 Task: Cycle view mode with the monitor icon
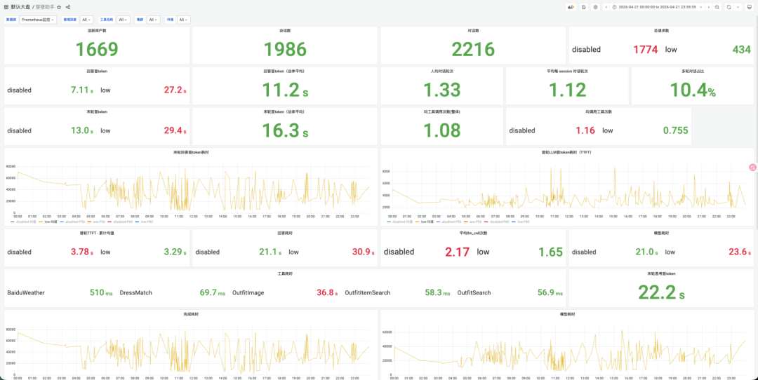click(749, 7)
